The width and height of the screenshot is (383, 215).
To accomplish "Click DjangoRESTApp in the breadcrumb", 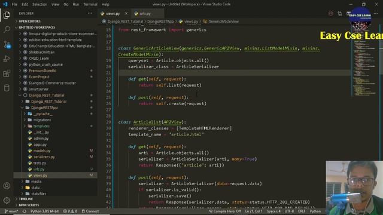I will (160, 21).
